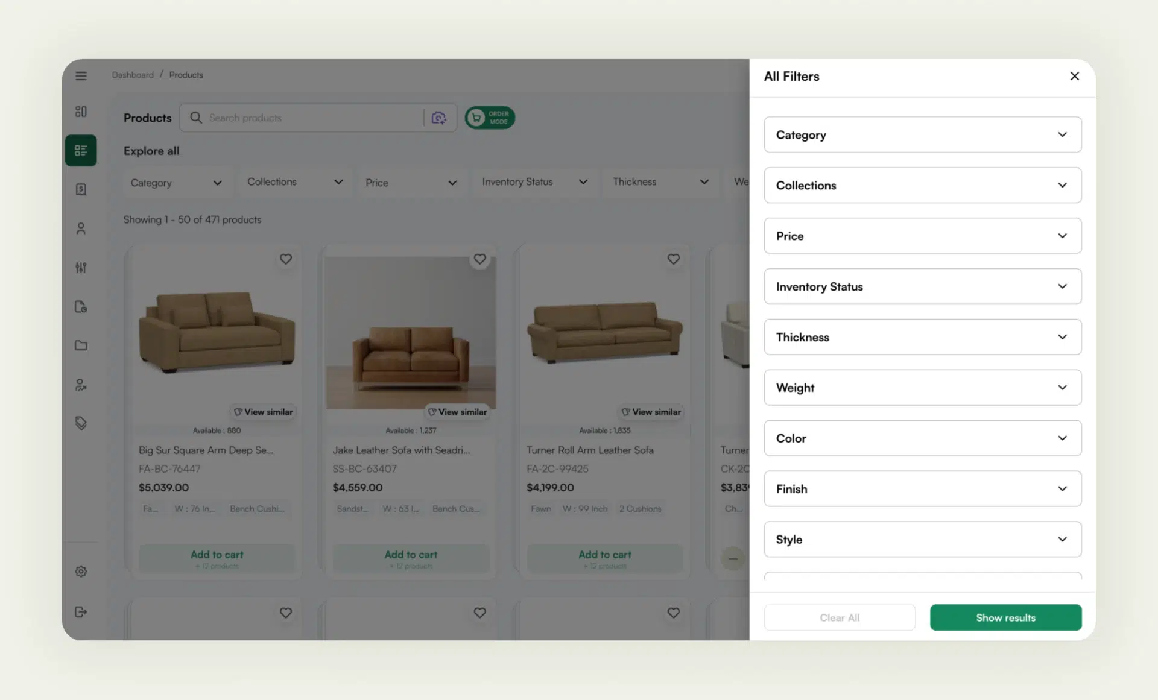Open the invoices icon in the sidebar
This screenshot has height=700, width=1158.
click(x=81, y=189)
